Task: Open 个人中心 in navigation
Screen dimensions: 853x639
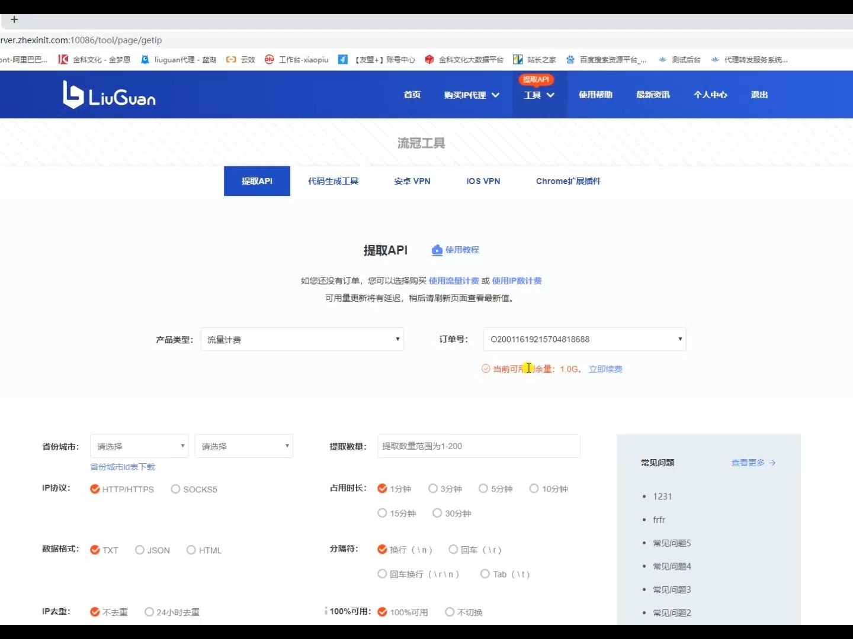Action: 710,95
